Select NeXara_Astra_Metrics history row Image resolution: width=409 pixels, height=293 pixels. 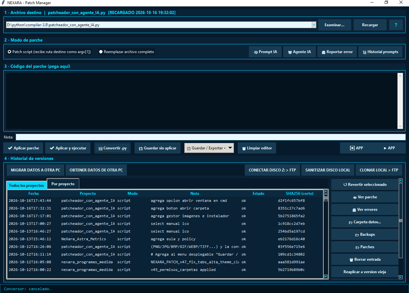coord(165,239)
